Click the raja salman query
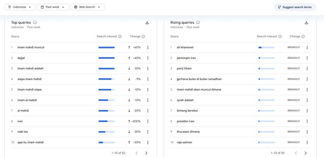 click(184, 142)
